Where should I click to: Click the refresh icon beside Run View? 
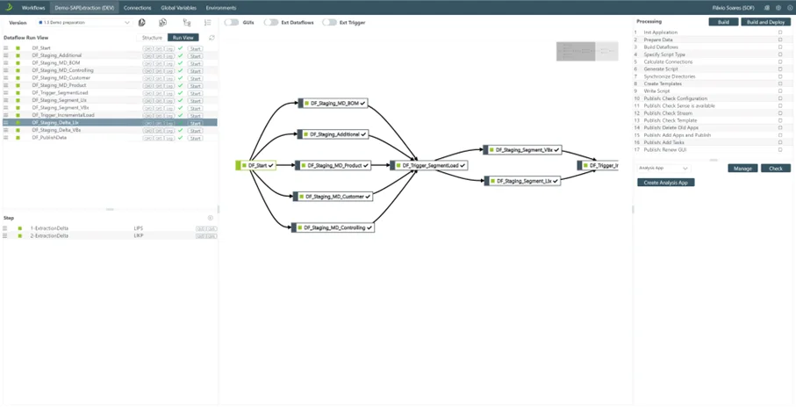[x=212, y=38]
